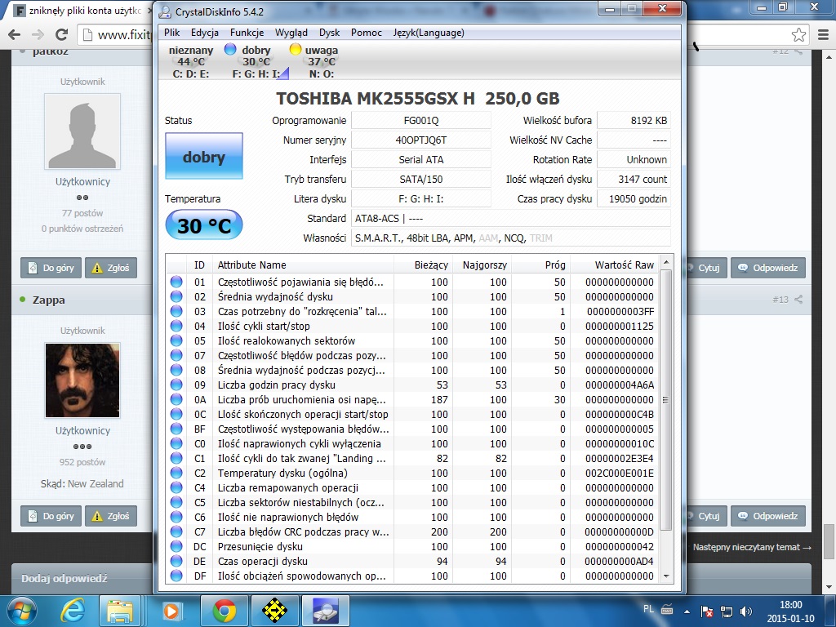
Task: Click the Attribute Name column header
Action: click(303, 265)
